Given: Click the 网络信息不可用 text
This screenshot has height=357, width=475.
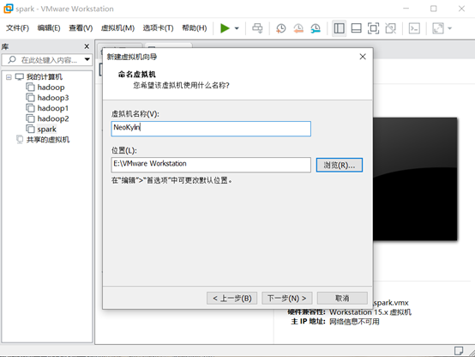Looking at the screenshot, I should [x=354, y=322].
